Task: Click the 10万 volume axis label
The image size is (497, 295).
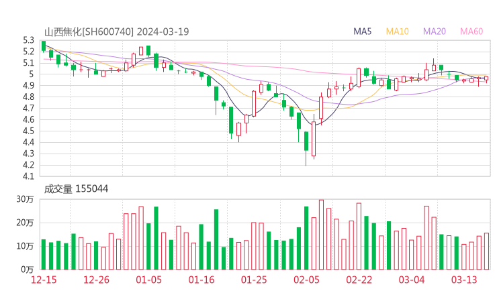Action: click(x=25, y=246)
